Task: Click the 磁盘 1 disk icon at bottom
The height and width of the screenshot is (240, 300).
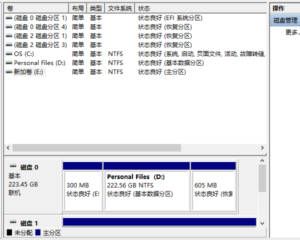Action: [x=12, y=223]
